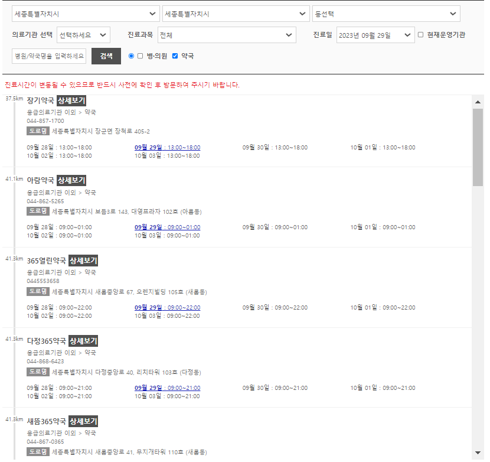Click 장기약국 09월 30일 13:00~18:00 hours
Viewport: 490px width, 462px height.
pos(275,147)
